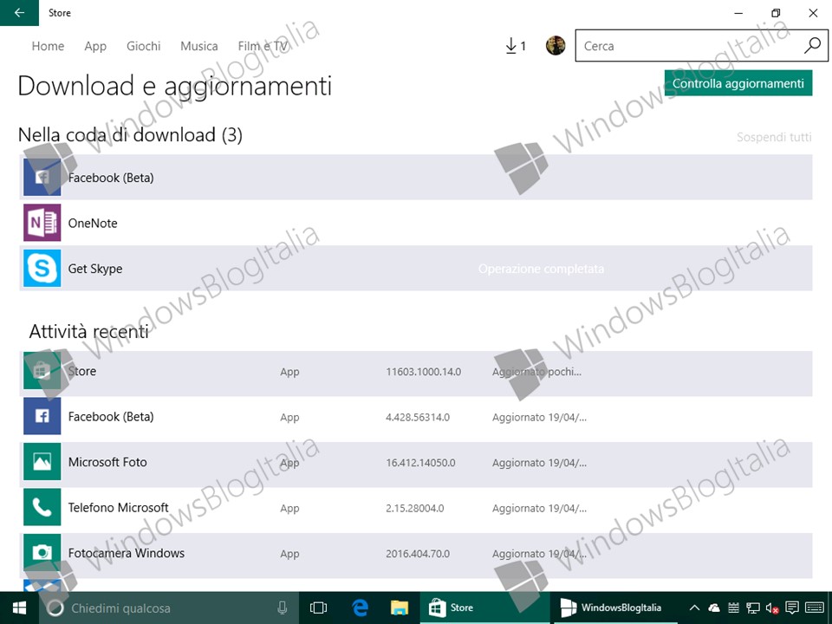Click the App type in Fotocamera Windows row
Image resolution: width=832 pixels, height=624 pixels.
pos(289,554)
